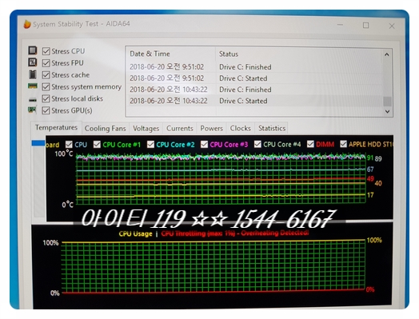
Task: Switch to the Cooling Fans tab
Action: (105, 129)
